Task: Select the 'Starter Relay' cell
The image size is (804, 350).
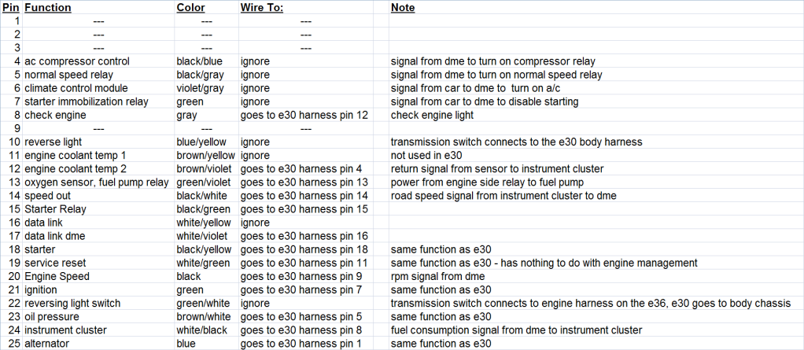Action: tap(55, 209)
